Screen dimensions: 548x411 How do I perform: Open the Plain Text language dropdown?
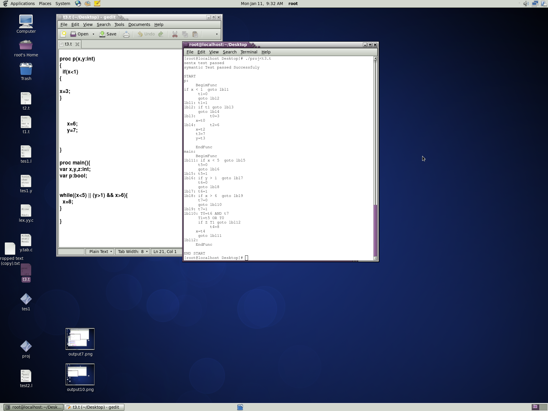[x=100, y=252]
